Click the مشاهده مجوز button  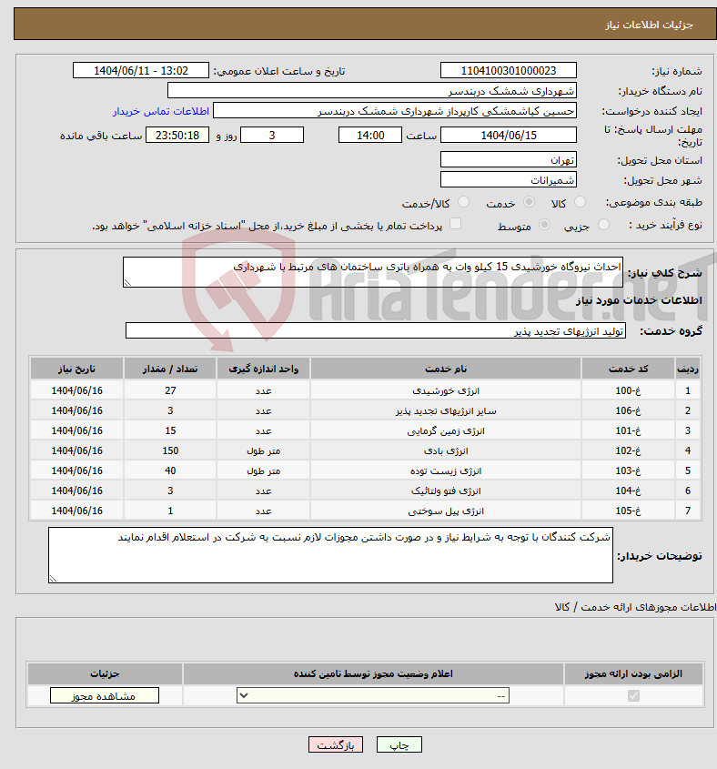coord(105,695)
